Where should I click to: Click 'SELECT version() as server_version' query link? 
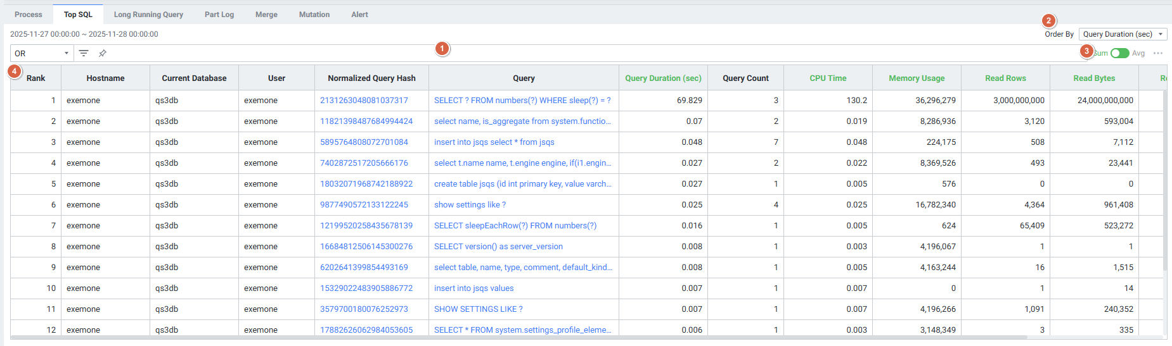point(498,246)
